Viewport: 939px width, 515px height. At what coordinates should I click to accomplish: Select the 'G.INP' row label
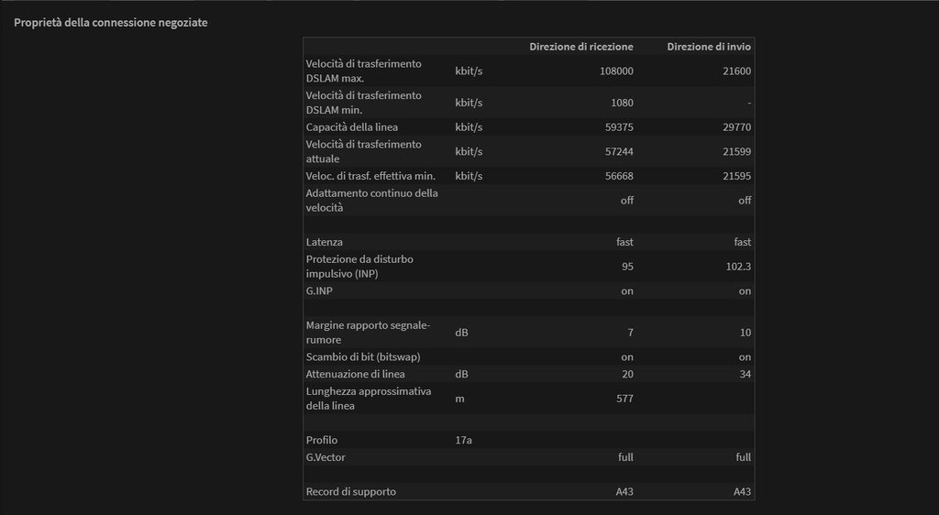[x=320, y=291]
